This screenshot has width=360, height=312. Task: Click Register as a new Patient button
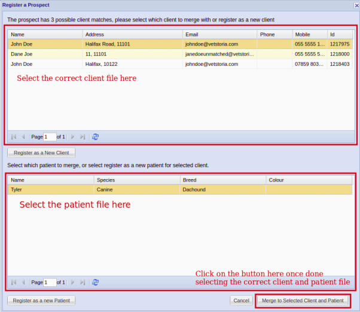[41, 301]
